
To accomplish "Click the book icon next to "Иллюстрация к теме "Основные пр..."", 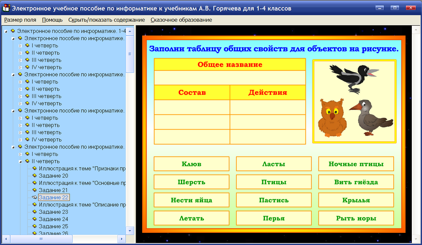I will coord(34,183).
